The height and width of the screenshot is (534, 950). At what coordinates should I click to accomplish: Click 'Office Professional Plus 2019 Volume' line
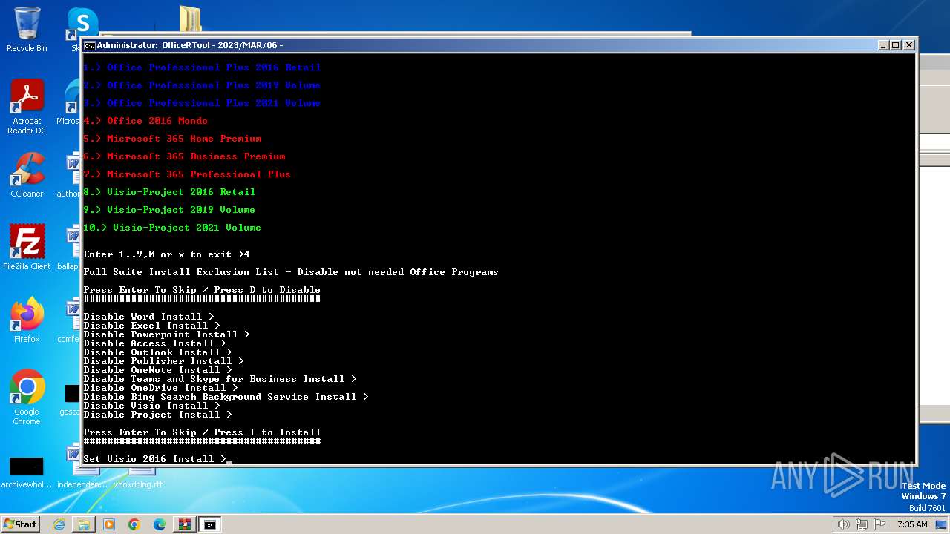(x=202, y=85)
